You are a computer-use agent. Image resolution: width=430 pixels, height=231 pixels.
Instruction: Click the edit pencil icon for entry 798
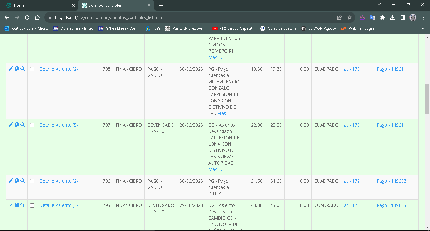pyautogui.click(x=11, y=69)
